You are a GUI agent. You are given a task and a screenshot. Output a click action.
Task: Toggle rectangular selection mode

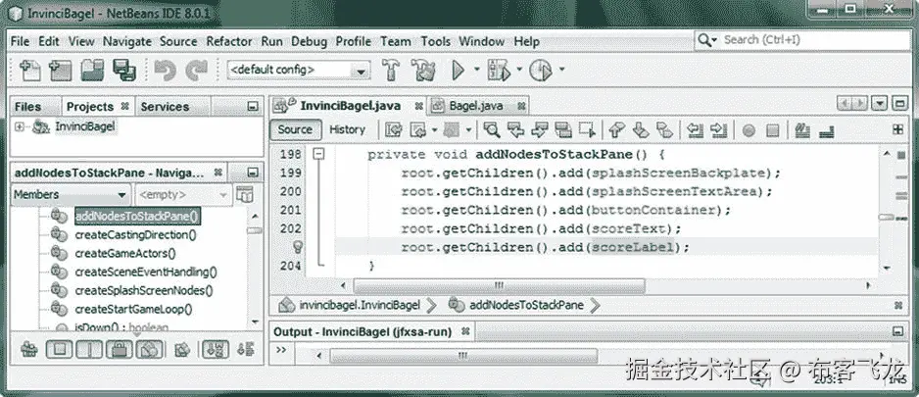pos(587,130)
